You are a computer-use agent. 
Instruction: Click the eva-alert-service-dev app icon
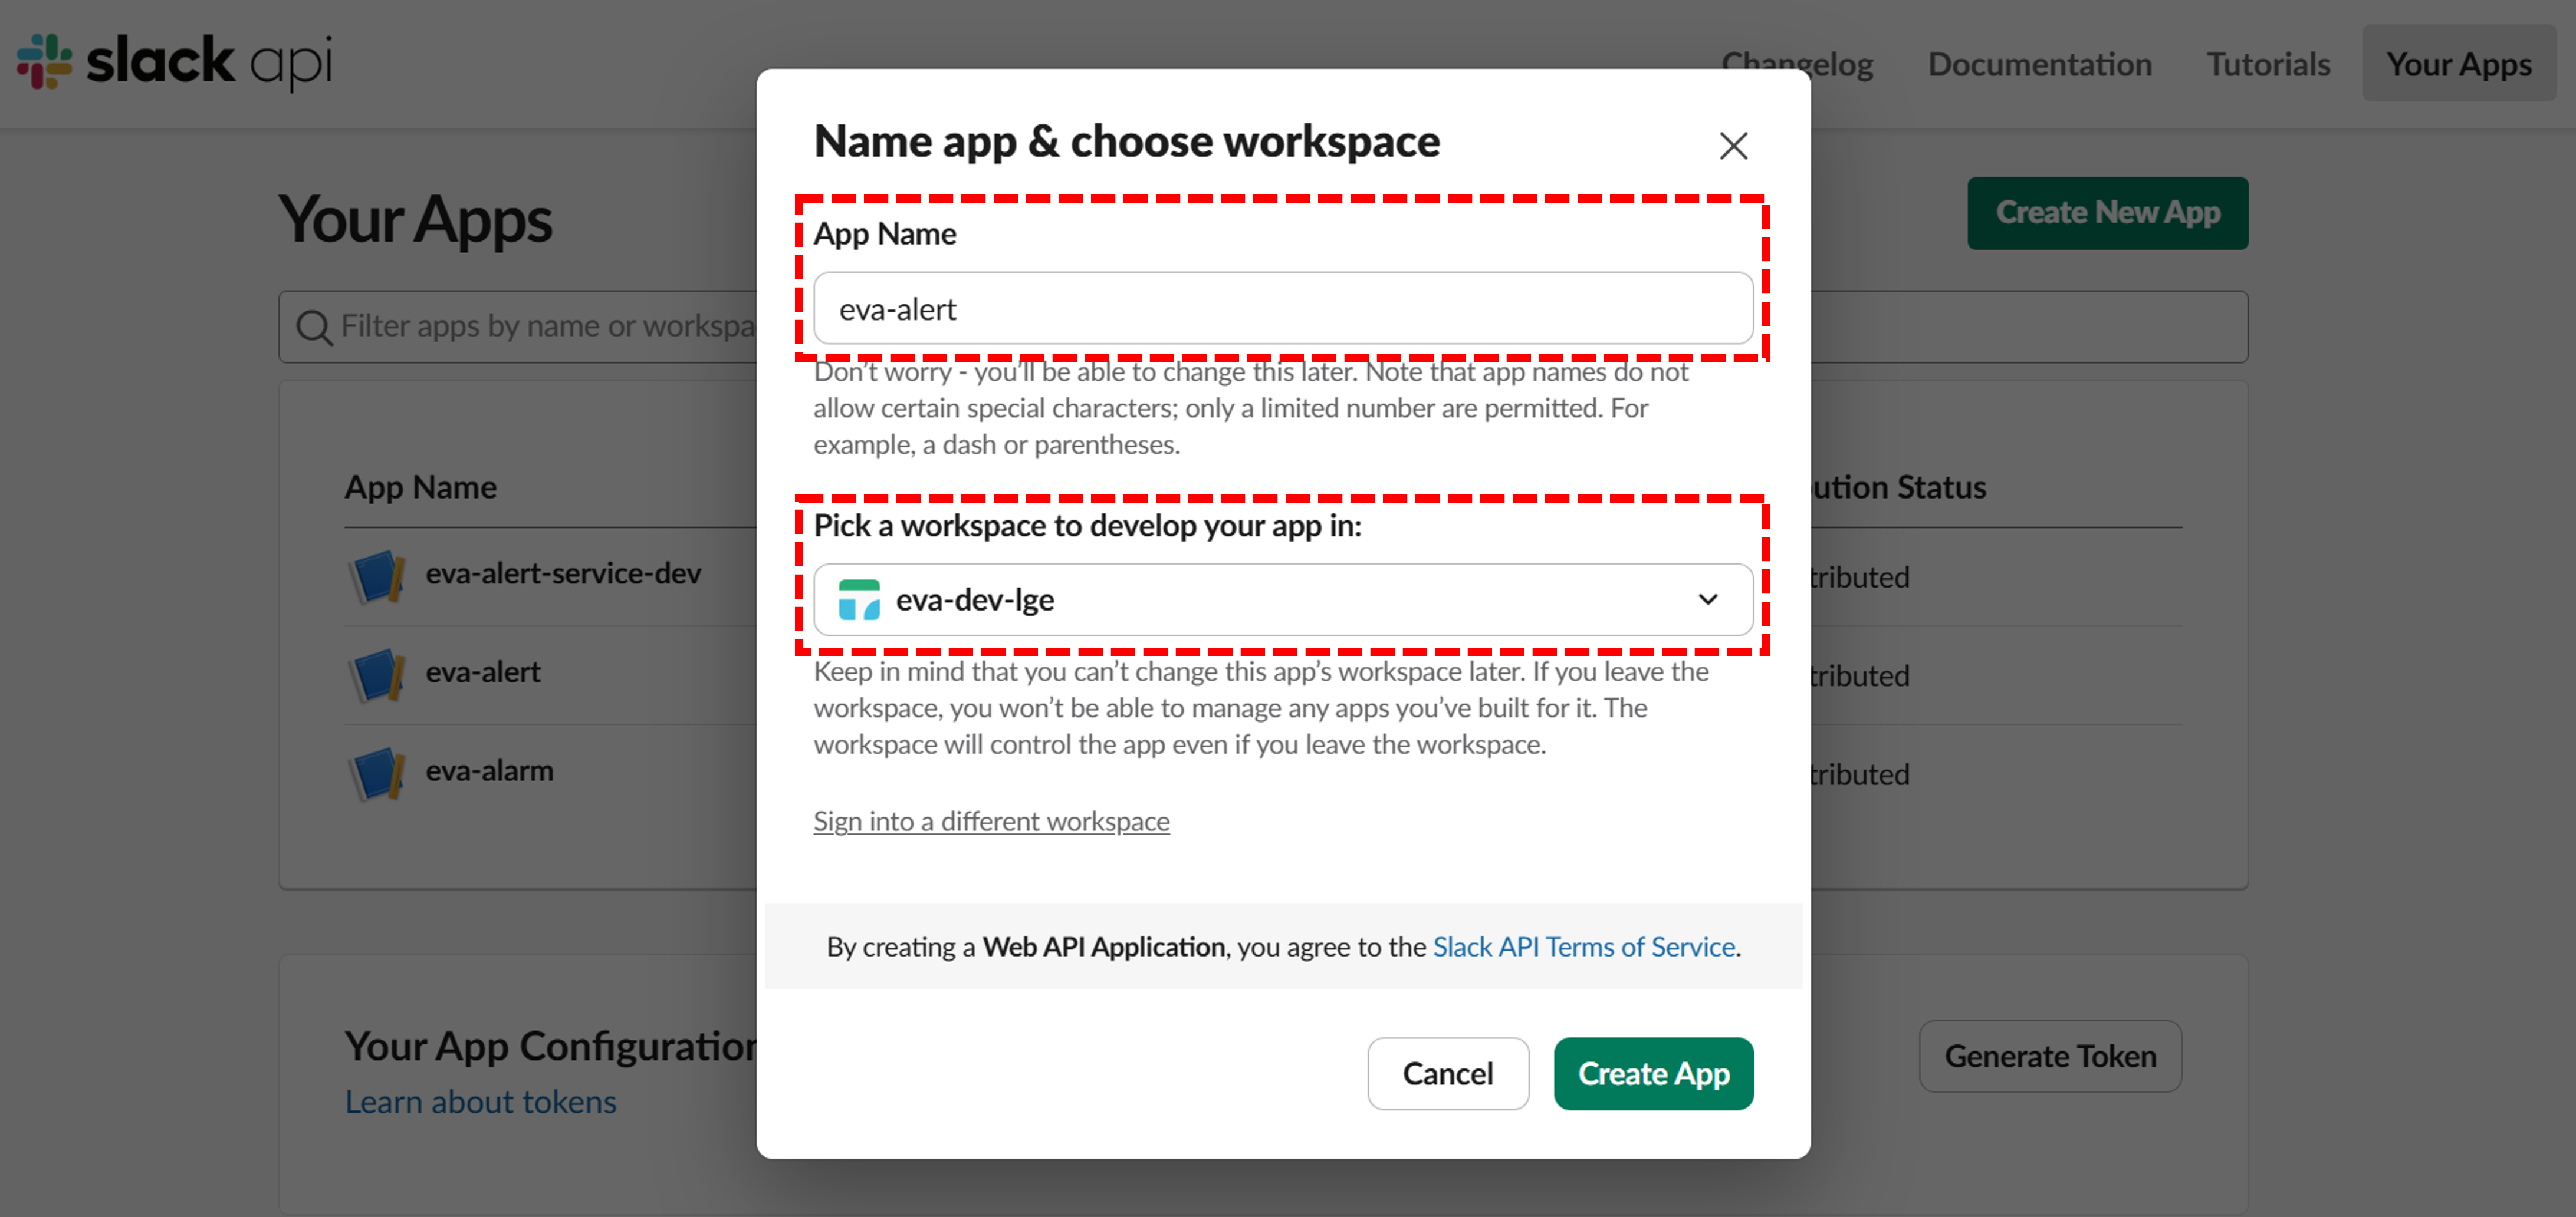coord(377,576)
